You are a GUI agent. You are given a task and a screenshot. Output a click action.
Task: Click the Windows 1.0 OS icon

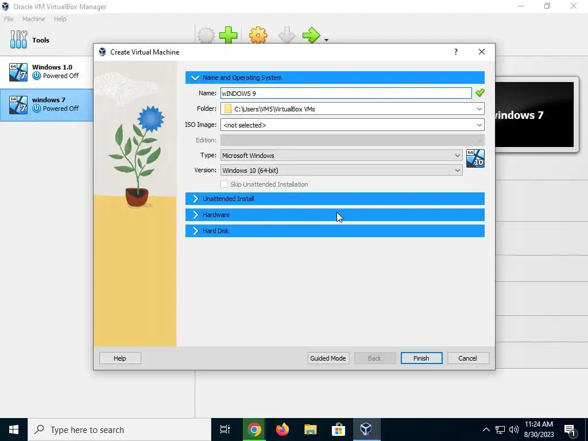(18, 72)
